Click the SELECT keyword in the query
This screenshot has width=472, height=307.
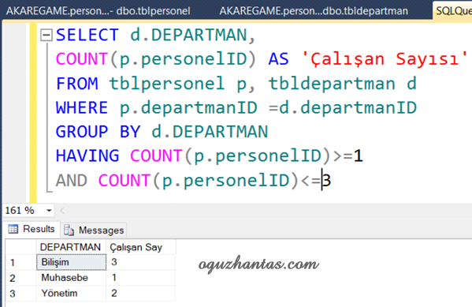pos(87,35)
